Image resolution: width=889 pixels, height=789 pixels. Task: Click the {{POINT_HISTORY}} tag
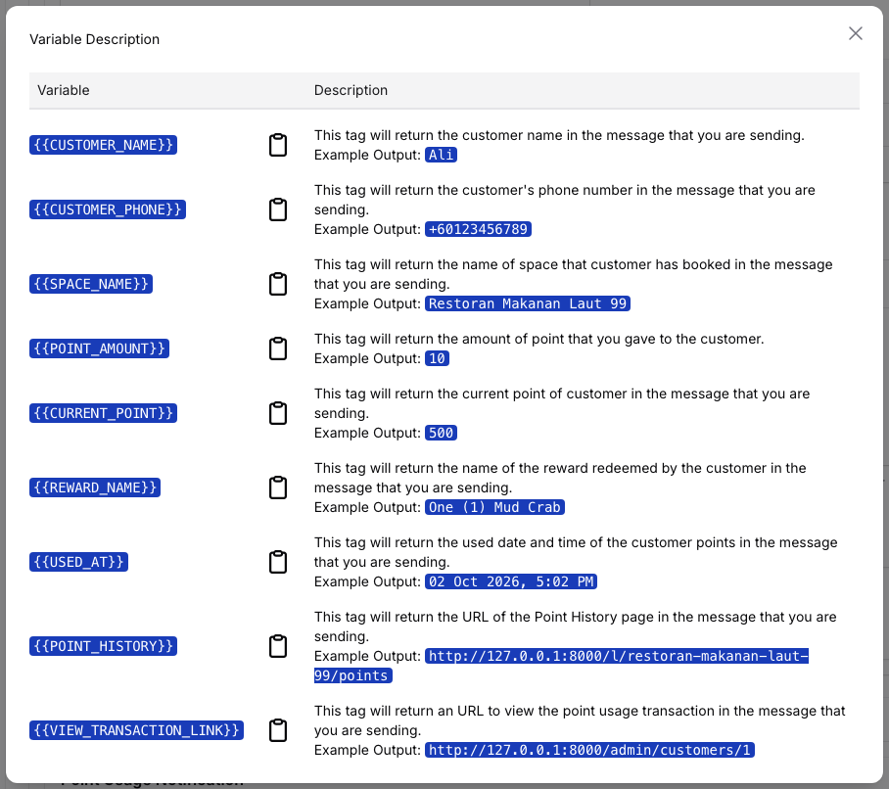click(103, 646)
